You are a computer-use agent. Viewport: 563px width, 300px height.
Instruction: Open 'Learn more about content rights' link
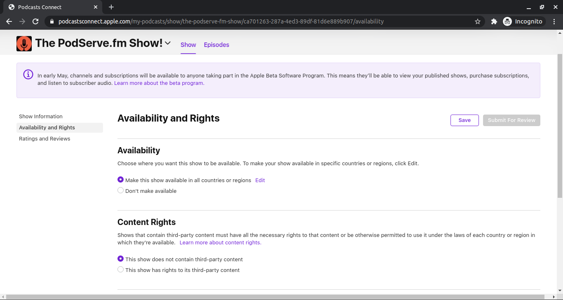(x=221, y=242)
